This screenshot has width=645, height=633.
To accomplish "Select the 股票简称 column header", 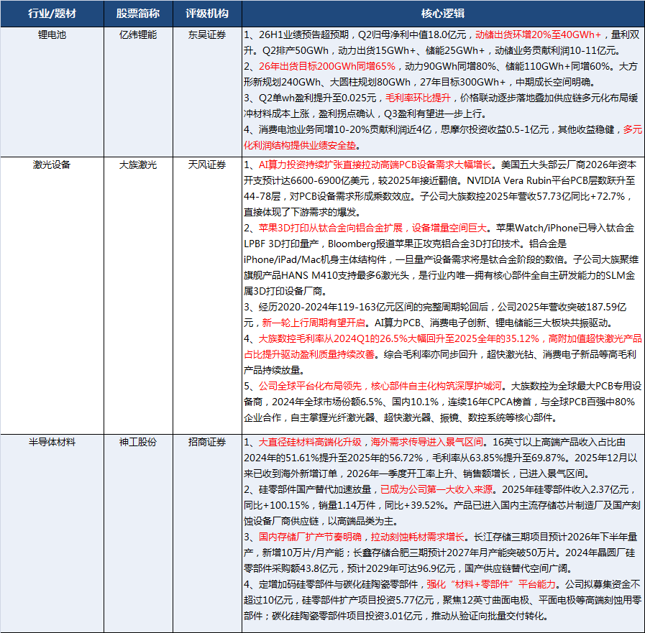I will [x=138, y=14].
